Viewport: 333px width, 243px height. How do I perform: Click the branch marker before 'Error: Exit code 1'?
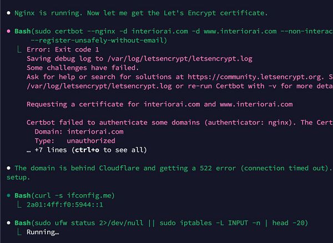point(19,49)
